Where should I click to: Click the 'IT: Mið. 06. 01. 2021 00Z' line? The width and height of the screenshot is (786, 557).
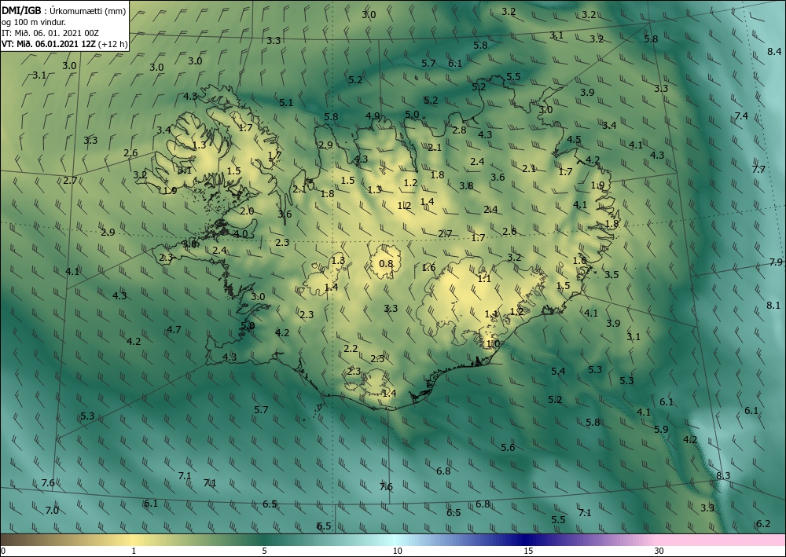coord(50,33)
